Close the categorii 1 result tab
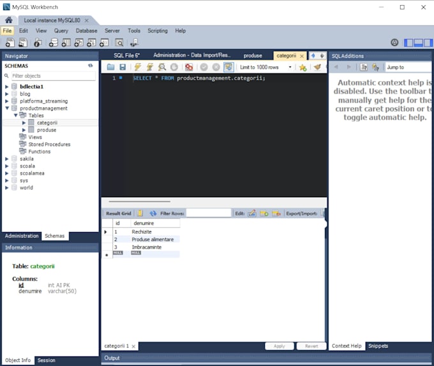Viewport: 434px width, 366px height. [x=133, y=346]
